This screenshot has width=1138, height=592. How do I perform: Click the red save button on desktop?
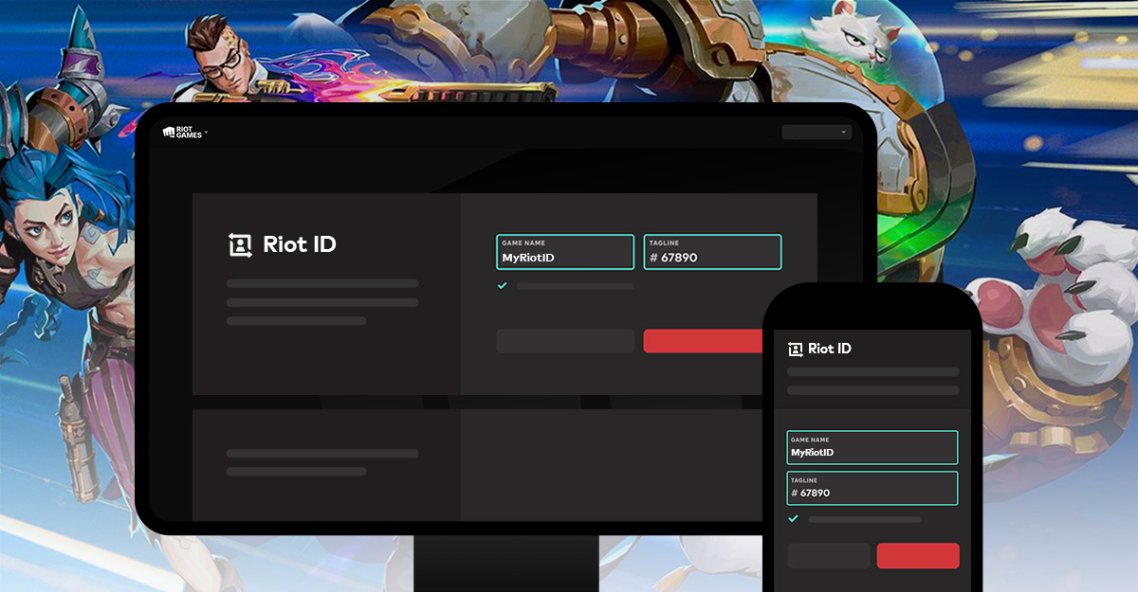704,341
